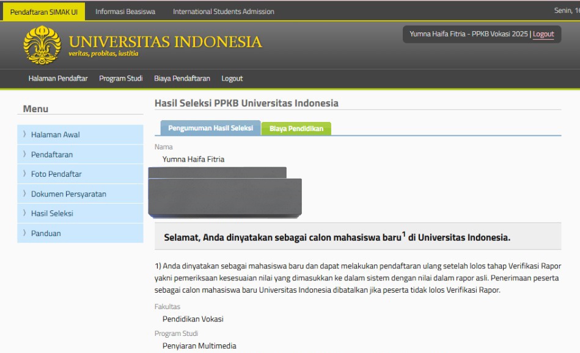Click the chevron beside Dokumen Persyaratan
580x353 pixels.
point(24,193)
